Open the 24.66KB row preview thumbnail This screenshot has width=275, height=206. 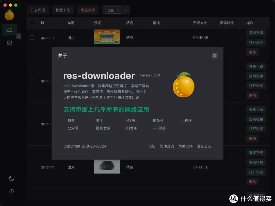(107, 166)
